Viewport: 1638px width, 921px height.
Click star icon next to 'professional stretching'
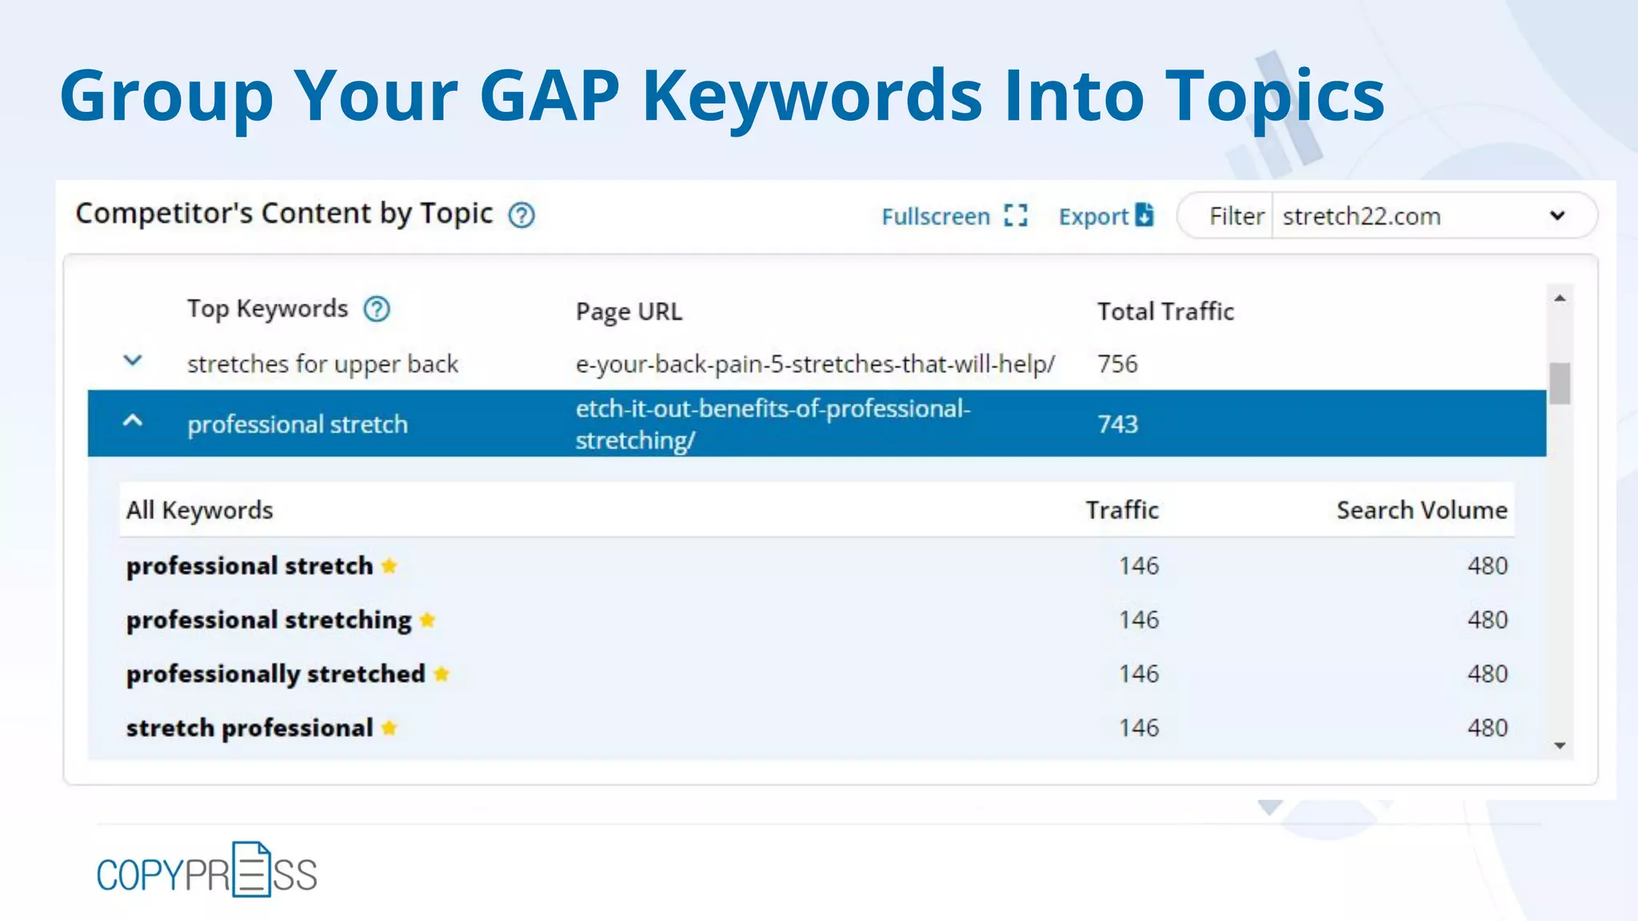click(428, 620)
